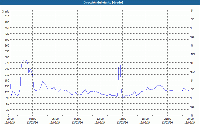Viewport: 200px width, 125px height.
Task: Click the 420 y-axis label
Action: pyautogui.click(x=7, y=34)
